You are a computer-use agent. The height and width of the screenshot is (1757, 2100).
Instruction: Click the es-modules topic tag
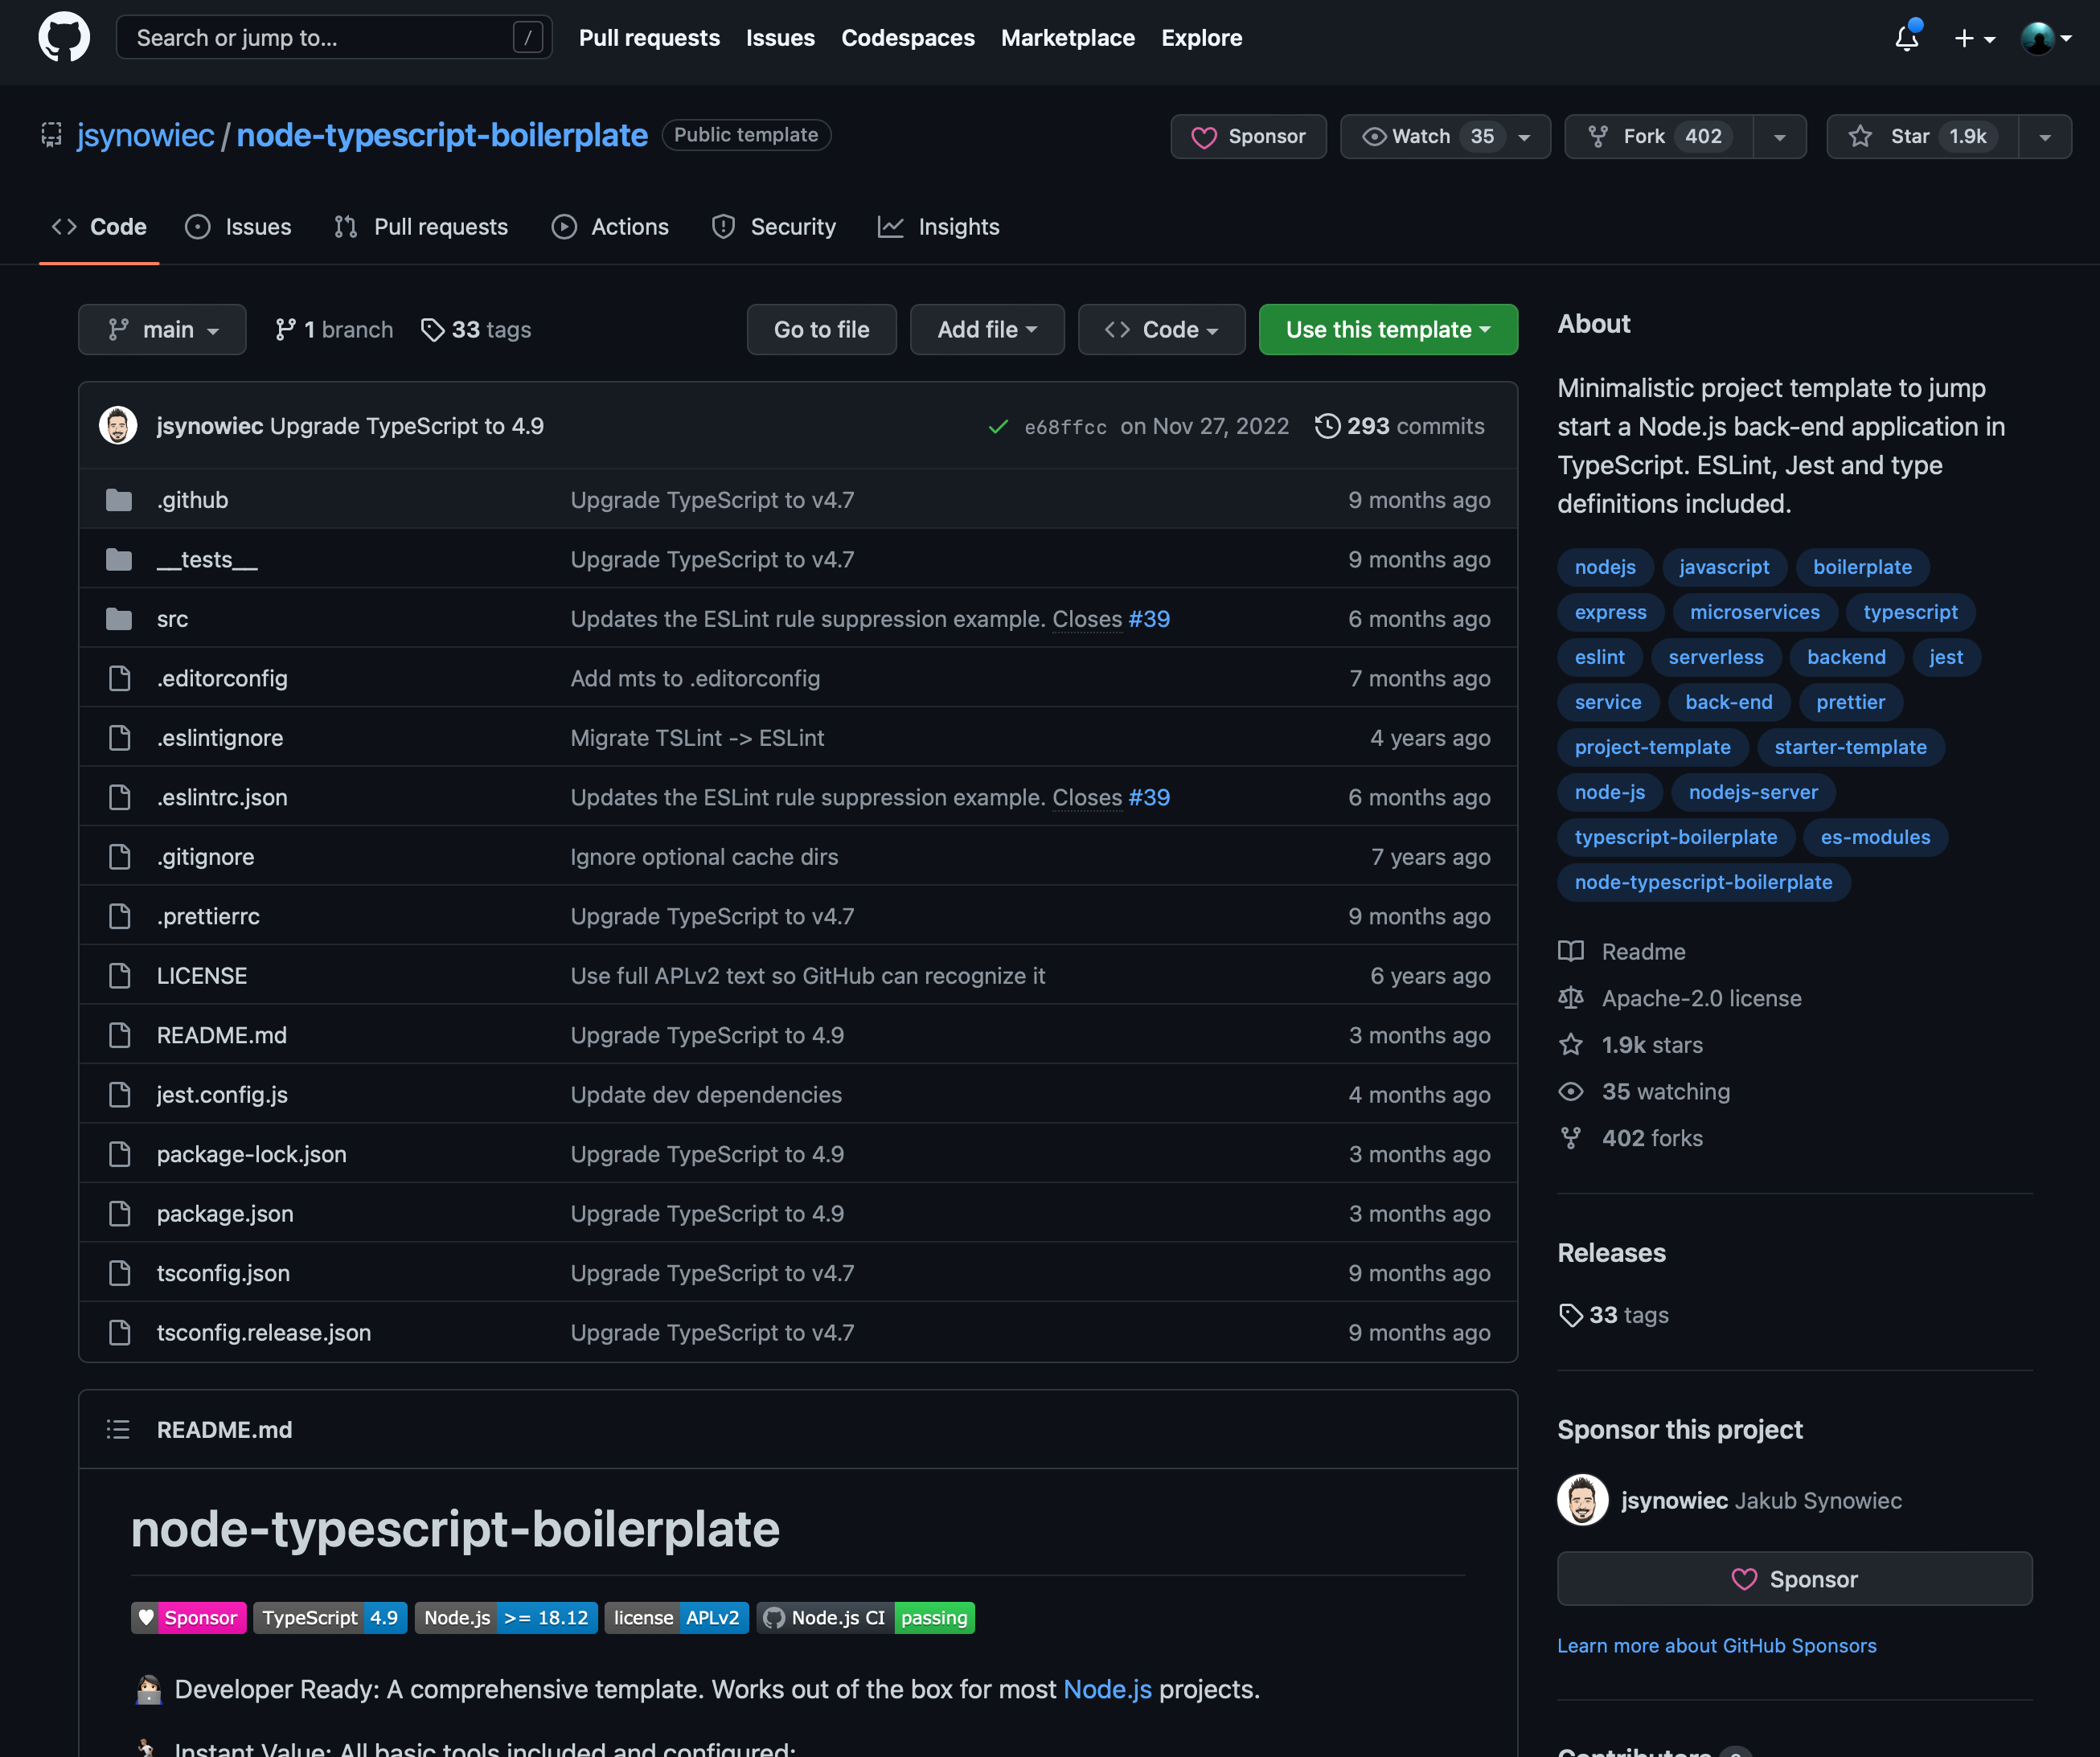click(1875, 838)
